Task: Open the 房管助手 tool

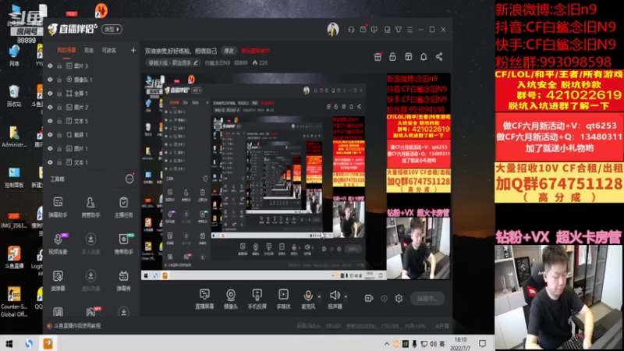Action: (90, 207)
